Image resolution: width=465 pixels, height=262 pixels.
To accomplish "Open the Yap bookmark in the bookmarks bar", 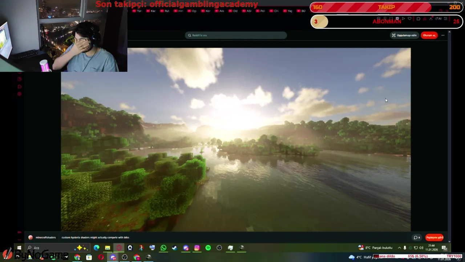I will click(288, 11).
